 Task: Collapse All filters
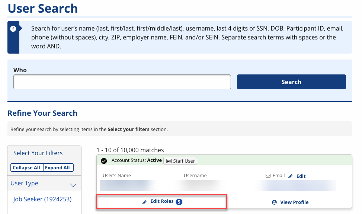coord(26,167)
